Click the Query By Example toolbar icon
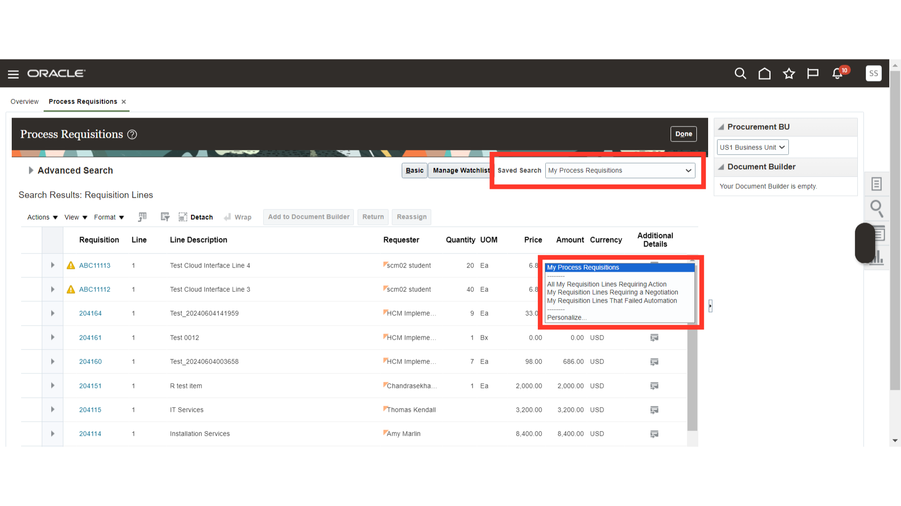This screenshot has width=901, height=506. pos(165,217)
